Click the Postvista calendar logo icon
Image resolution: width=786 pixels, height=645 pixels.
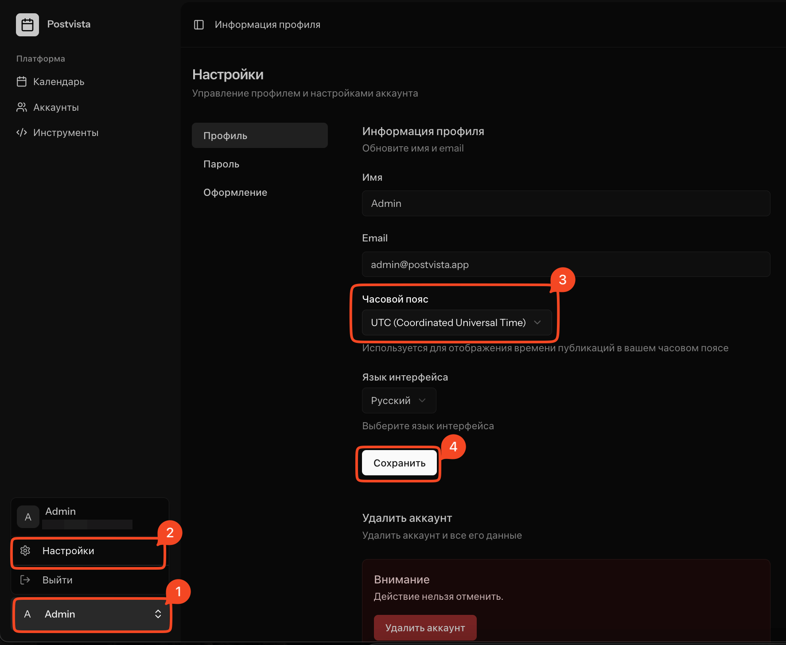(27, 25)
